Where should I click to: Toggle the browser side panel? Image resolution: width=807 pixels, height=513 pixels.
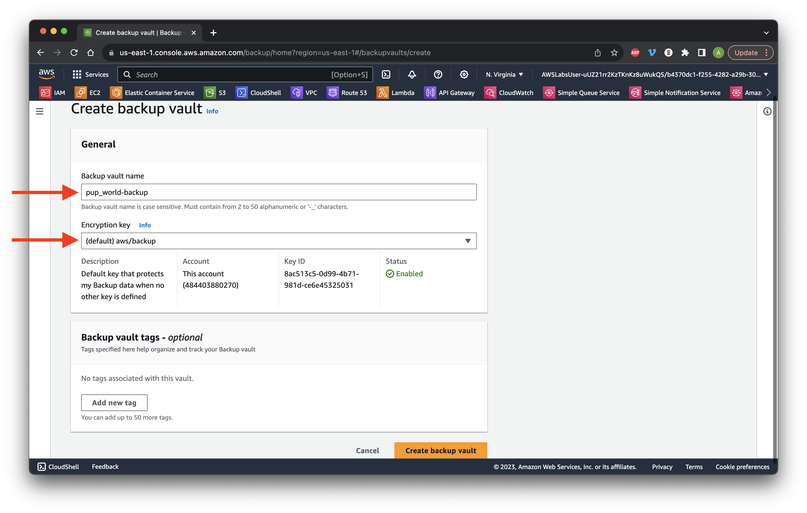(x=701, y=53)
